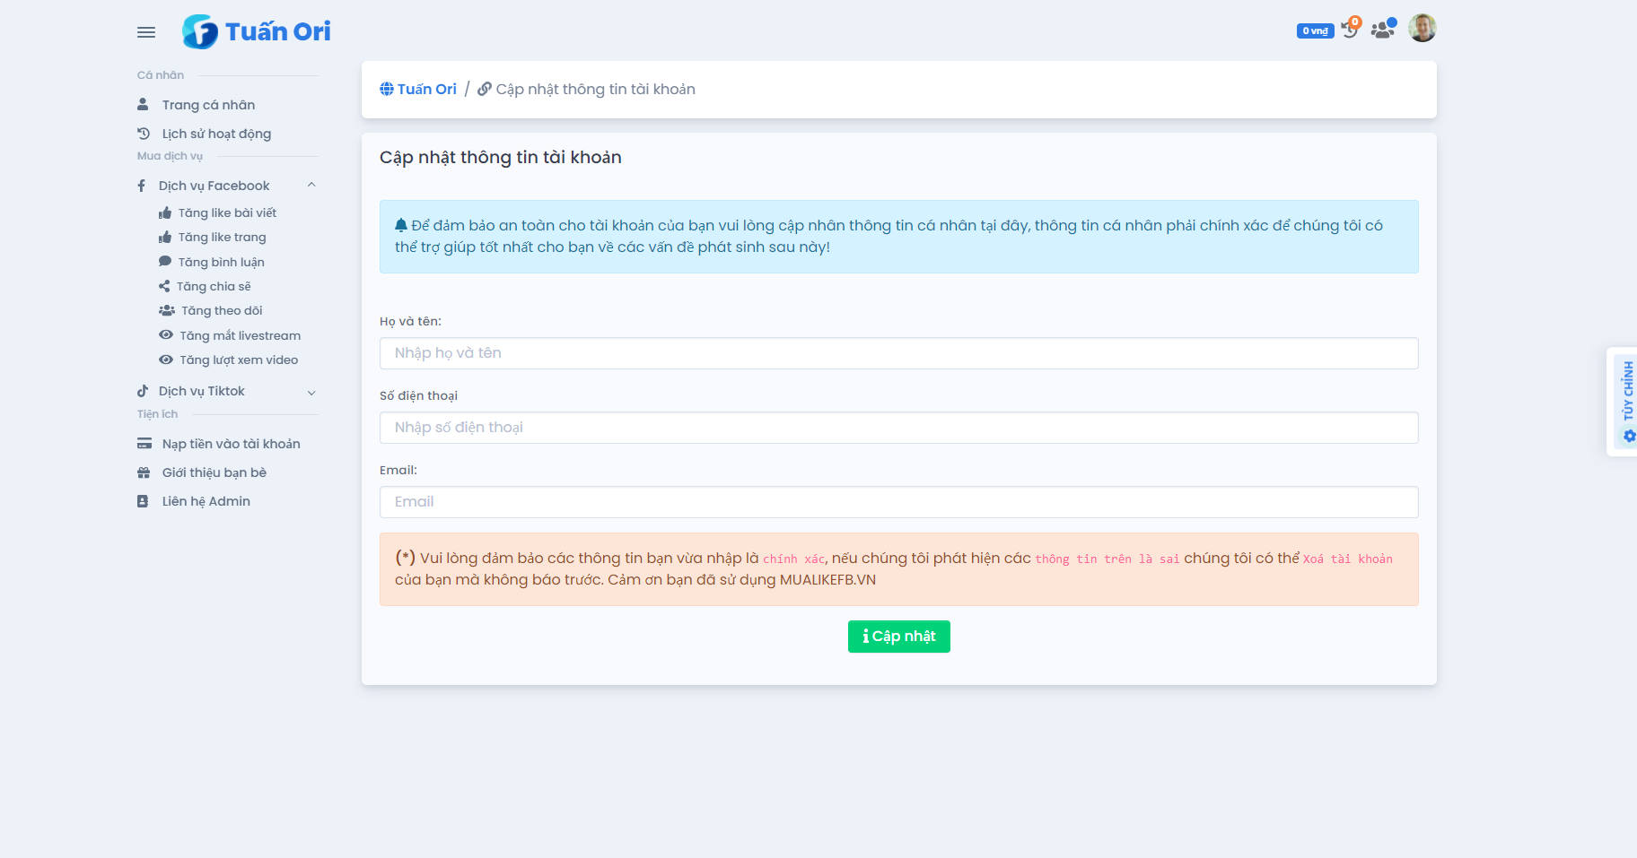
Task: Click the gear icon on TÙY CHỈNH tab
Action: coord(1629,436)
